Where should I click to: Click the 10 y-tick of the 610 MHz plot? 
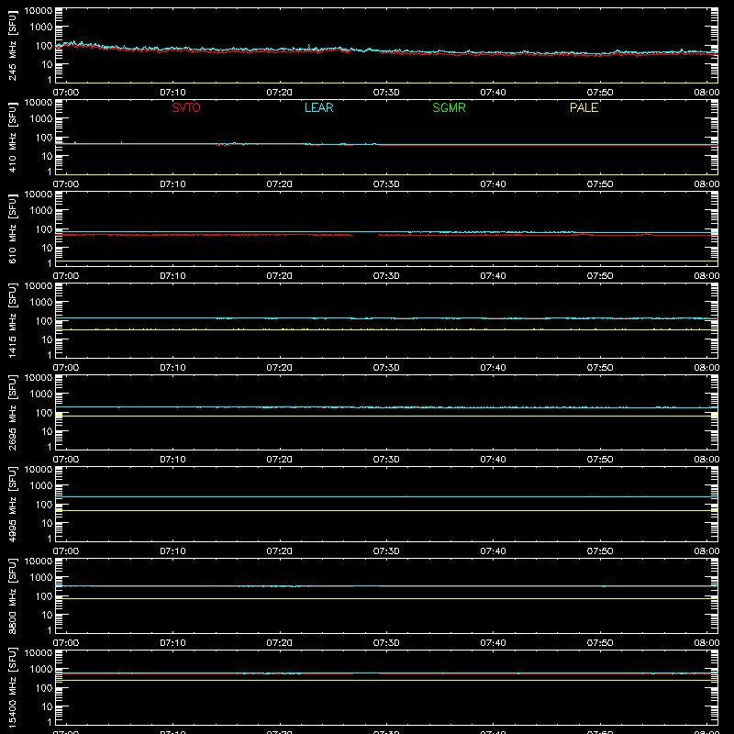tap(47, 248)
